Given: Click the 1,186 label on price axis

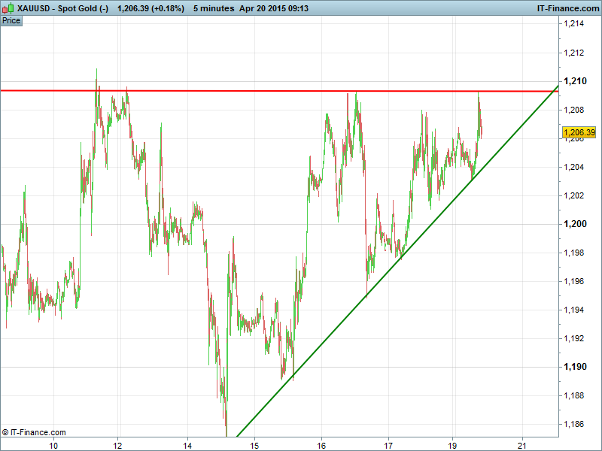Looking at the screenshot, I should [x=574, y=424].
